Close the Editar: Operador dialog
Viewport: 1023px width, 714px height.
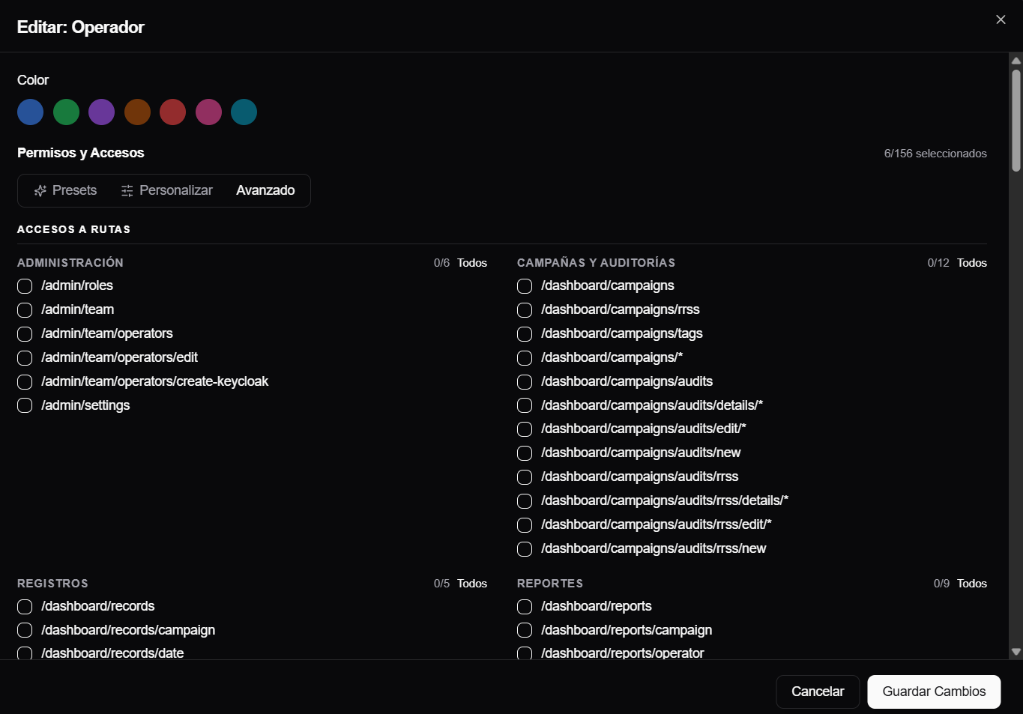[1001, 19]
